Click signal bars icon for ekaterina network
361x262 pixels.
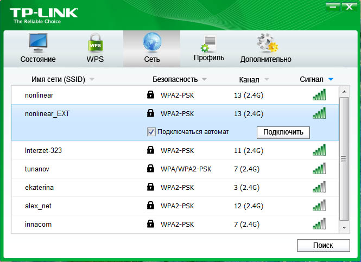pos(319,187)
